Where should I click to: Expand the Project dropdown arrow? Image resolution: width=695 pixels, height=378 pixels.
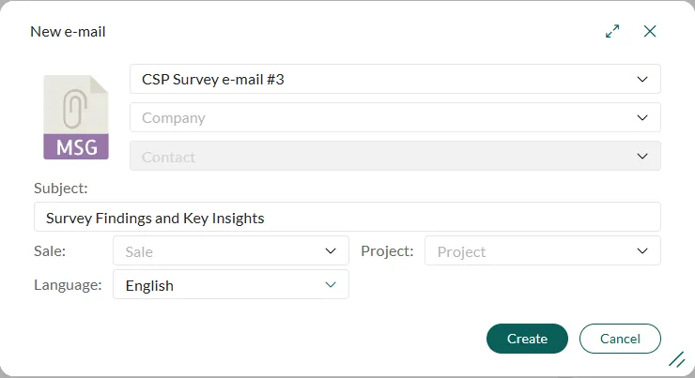pyautogui.click(x=642, y=251)
